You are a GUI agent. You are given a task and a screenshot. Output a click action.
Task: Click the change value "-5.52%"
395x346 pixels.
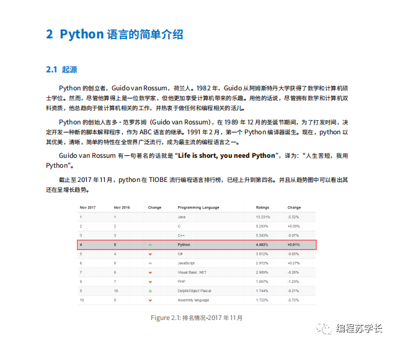(x=293, y=217)
